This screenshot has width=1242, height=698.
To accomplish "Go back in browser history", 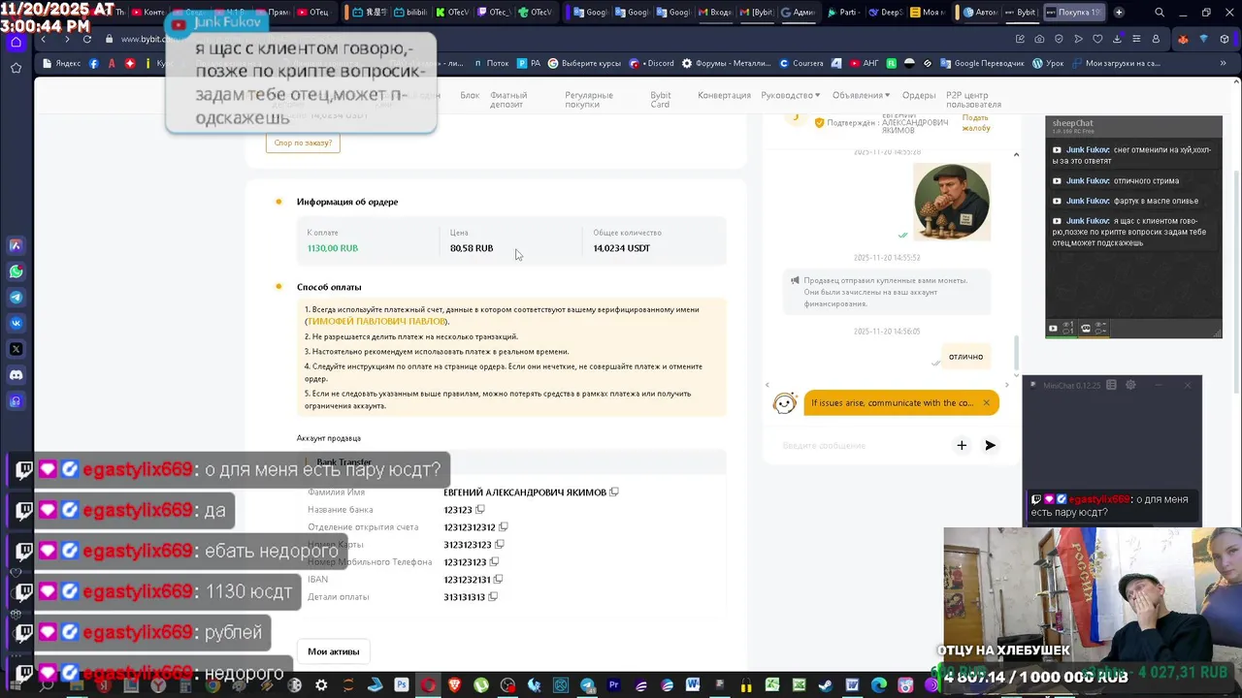I will 44,39.
